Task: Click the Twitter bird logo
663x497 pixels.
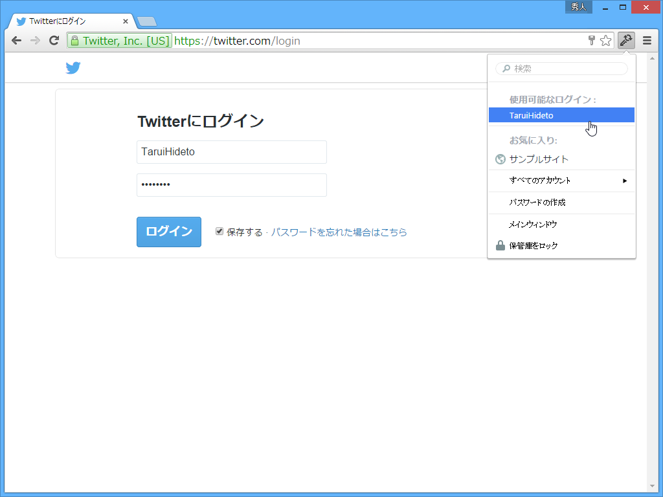Action: pos(73,67)
